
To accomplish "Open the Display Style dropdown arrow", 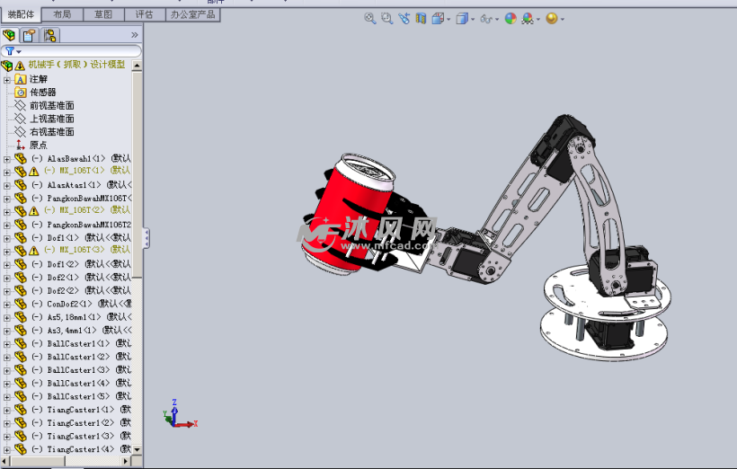I will [x=473, y=19].
